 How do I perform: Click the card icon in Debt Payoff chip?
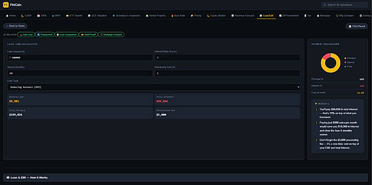coord(82,35)
